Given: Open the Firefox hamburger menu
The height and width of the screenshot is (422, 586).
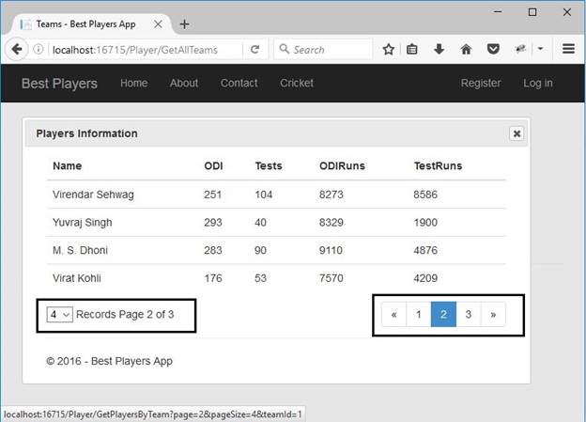Looking at the screenshot, I should 568,49.
